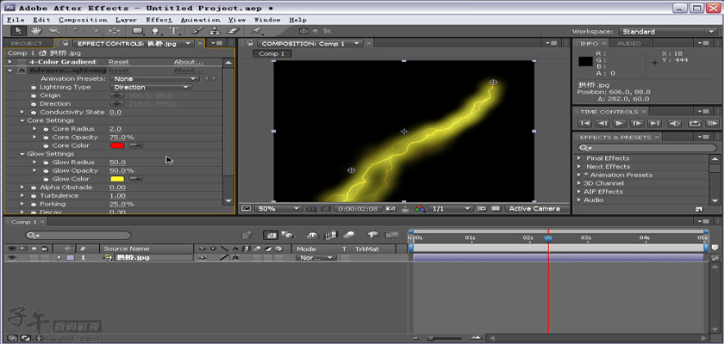Click the Direction crosshair point picker
Viewport: 724px width, 344px height.
[x=117, y=103]
